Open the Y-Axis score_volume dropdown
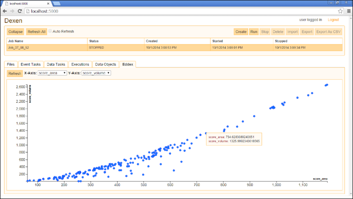353x199 pixels. pyautogui.click(x=96, y=73)
